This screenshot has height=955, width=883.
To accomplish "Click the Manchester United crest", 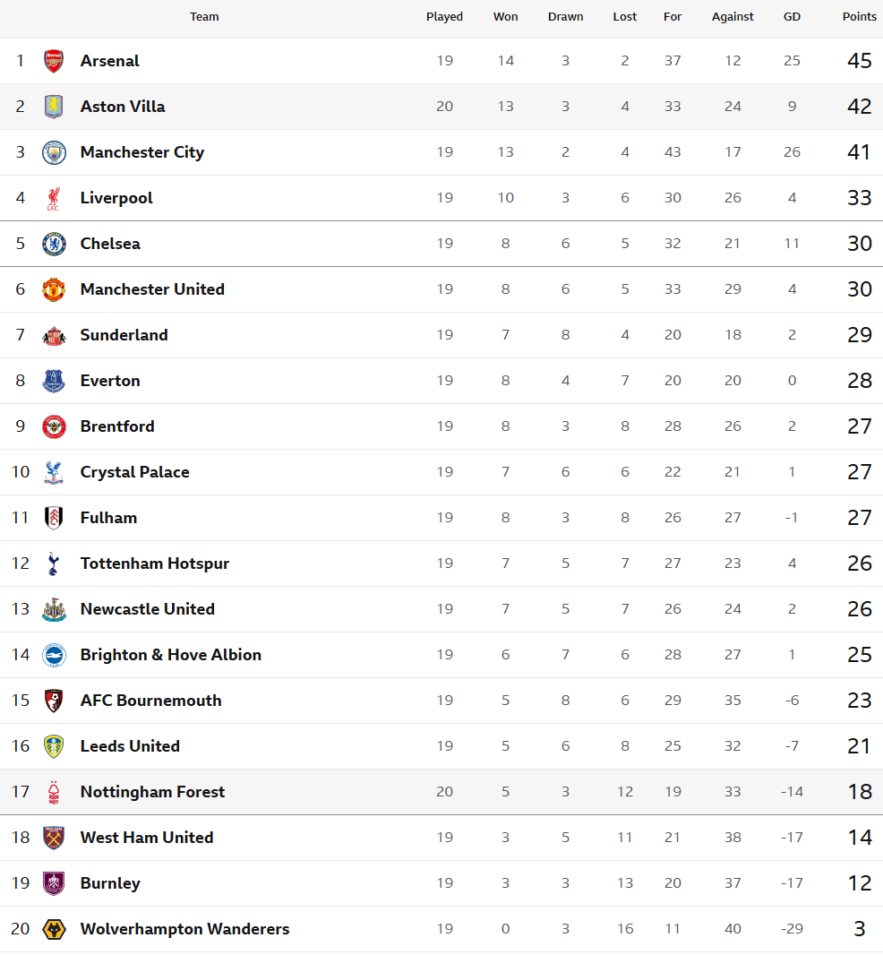I will (54, 289).
